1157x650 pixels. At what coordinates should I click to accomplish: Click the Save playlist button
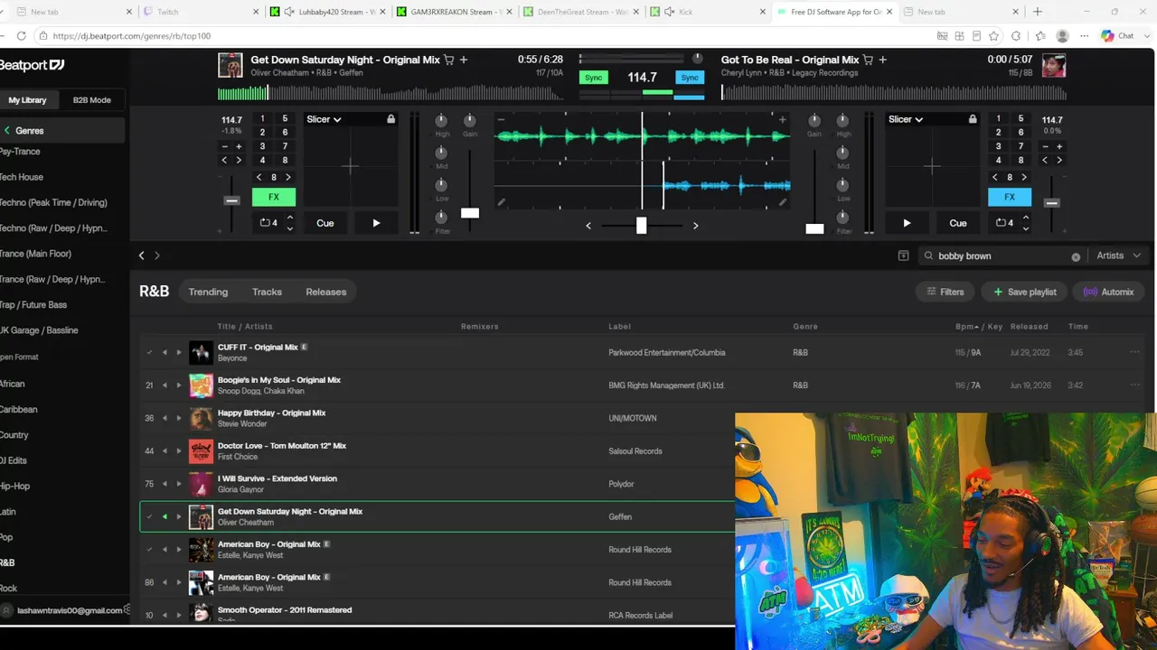tap(1025, 292)
